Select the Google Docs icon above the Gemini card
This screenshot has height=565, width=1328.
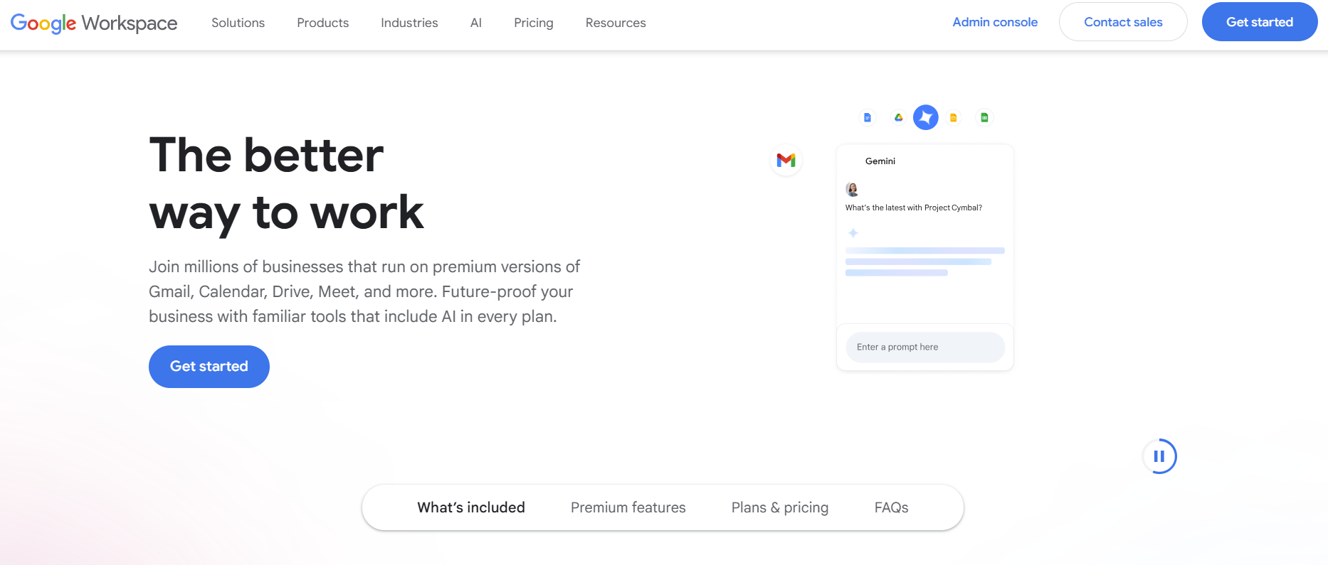pos(867,117)
